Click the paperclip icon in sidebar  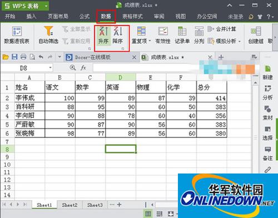click(267, 170)
